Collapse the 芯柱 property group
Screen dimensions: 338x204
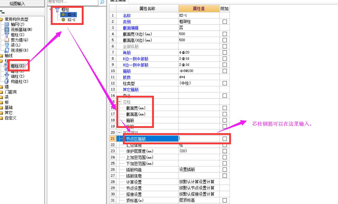point(120,102)
